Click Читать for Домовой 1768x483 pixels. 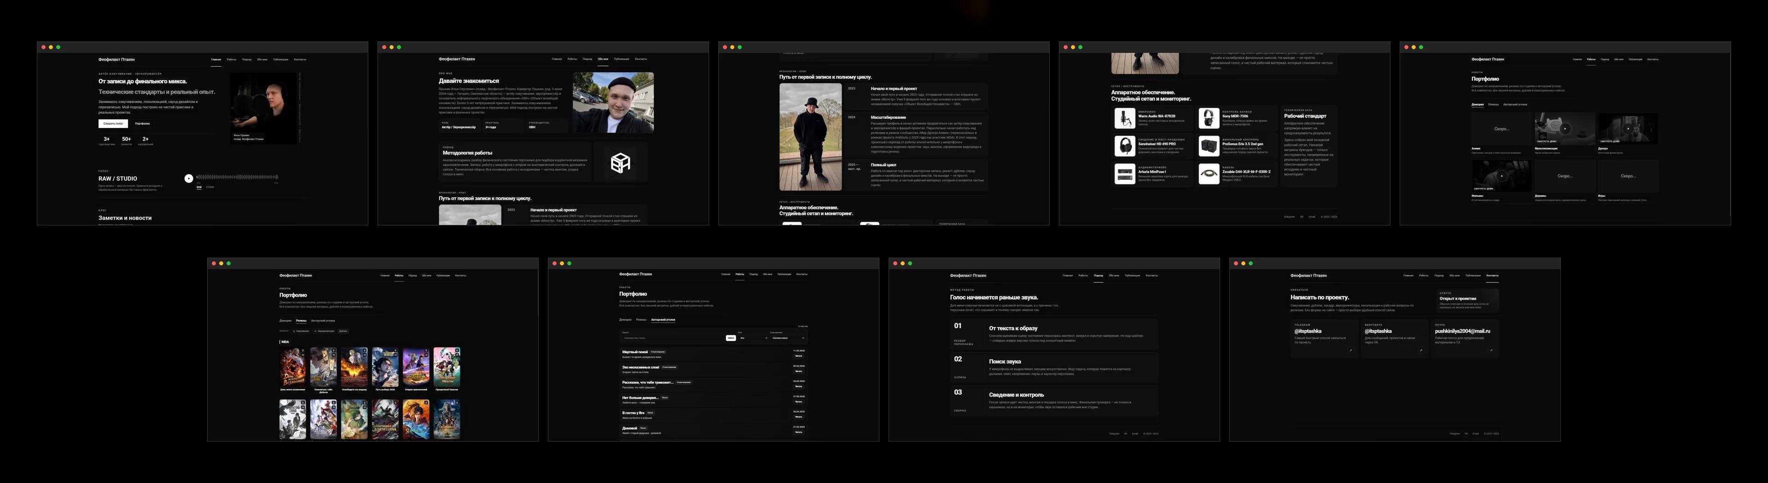[x=798, y=432]
